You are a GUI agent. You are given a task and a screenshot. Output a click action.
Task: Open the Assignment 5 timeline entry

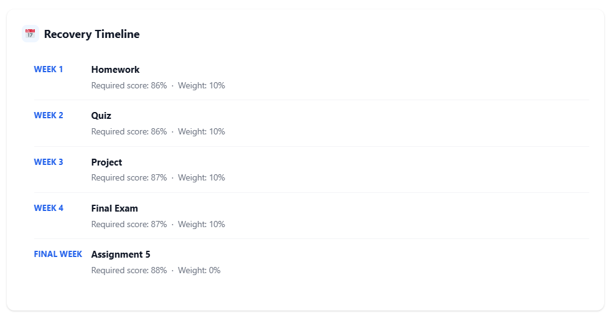[121, 255]
